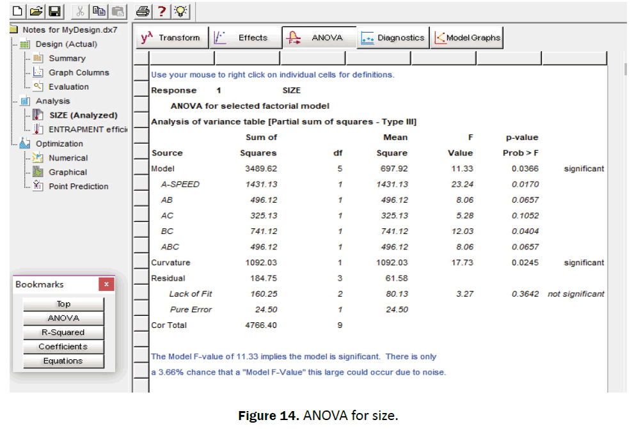Click the New file toolbar icon

pos(18,11)
